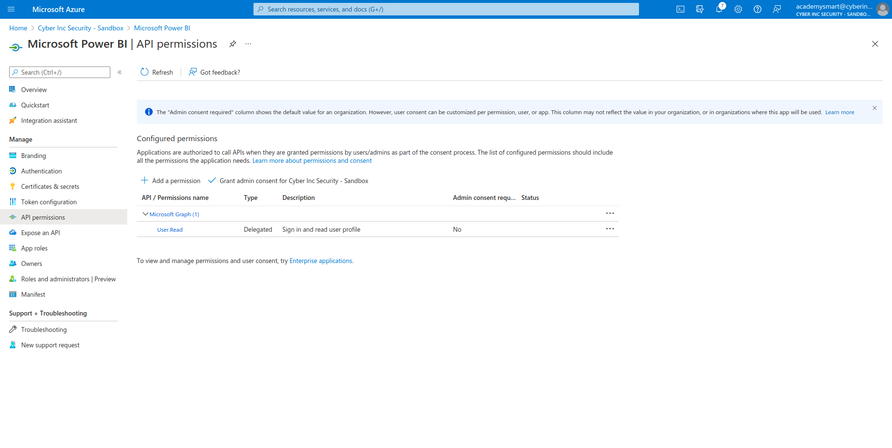
Task: Click the Refresh toolbar button
Action: (157, 72)
